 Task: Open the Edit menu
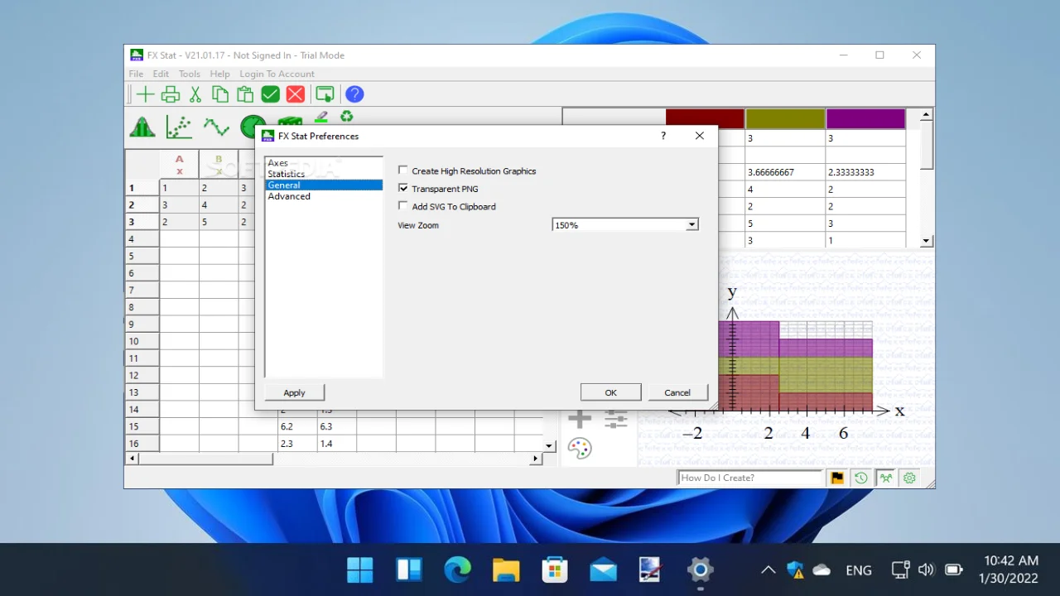(x=161, y=74)
